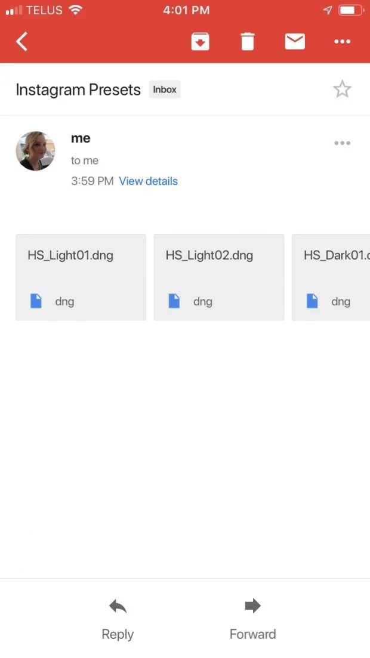Open the HS_Light01.dng attachment
370x658 pixels.
point(81,277)
